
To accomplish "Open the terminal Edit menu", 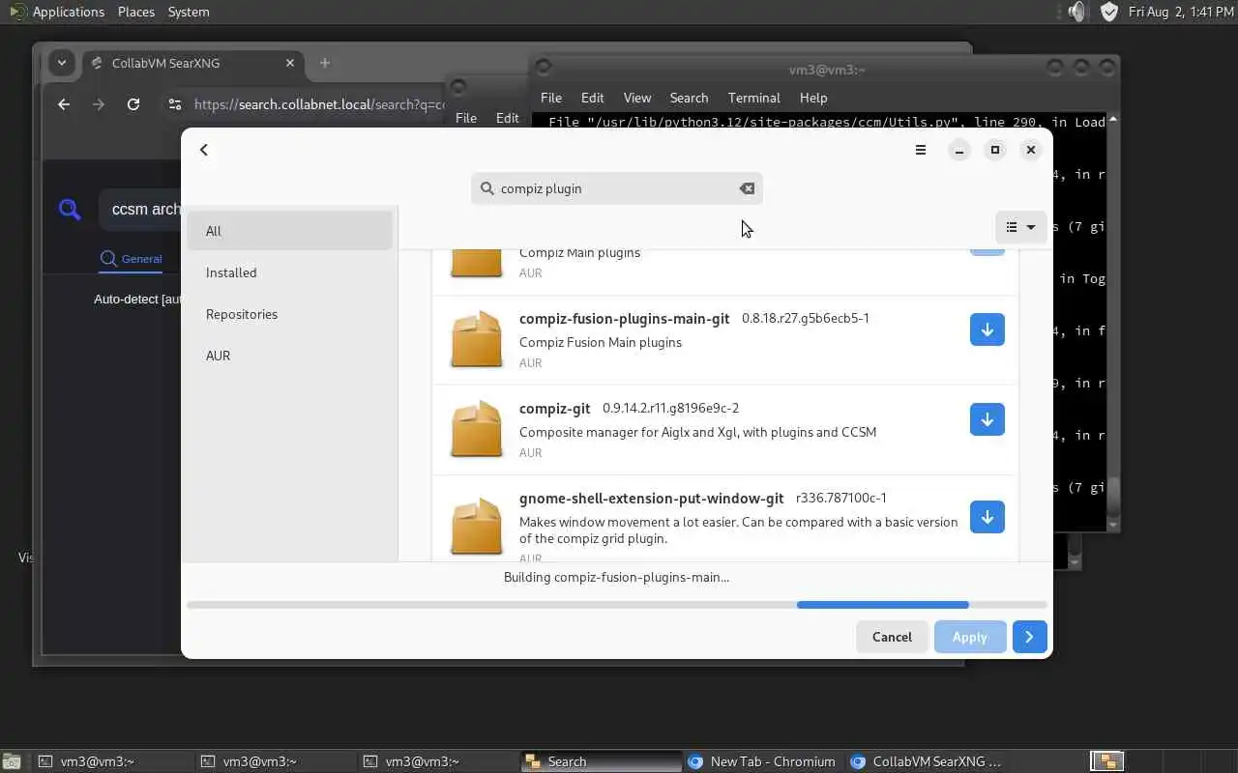I will (592, 98).
